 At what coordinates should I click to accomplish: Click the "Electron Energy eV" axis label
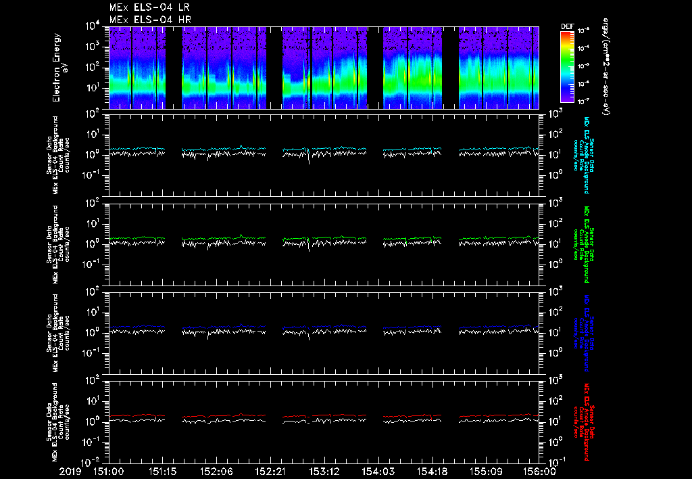tap(59, 68)
